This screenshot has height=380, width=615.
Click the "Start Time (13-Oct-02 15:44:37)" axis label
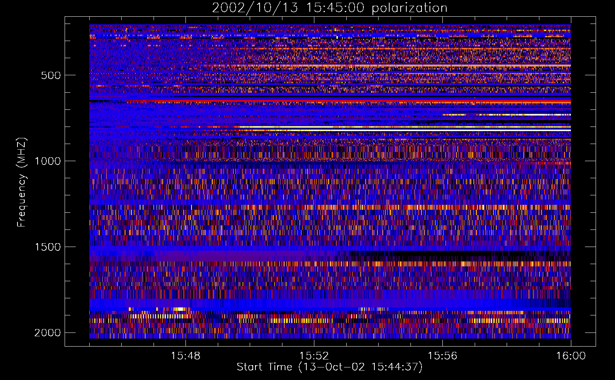[x=330, y=367]
